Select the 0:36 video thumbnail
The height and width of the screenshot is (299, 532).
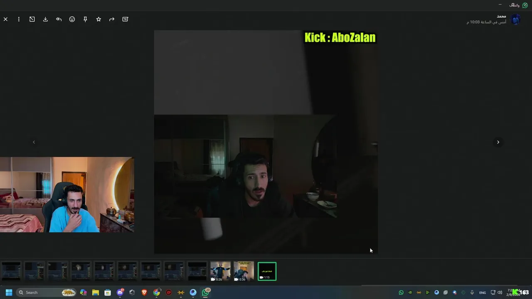pyautogui.click(x=244, y=271)
